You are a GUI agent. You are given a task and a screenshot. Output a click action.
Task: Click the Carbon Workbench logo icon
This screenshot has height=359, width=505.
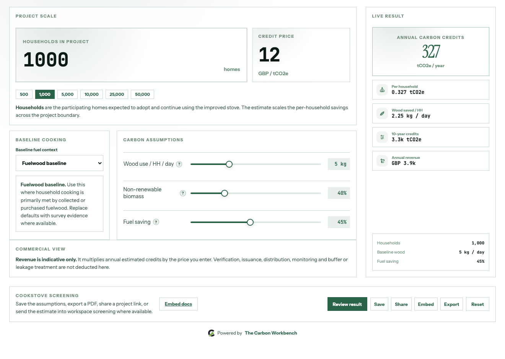211,333
